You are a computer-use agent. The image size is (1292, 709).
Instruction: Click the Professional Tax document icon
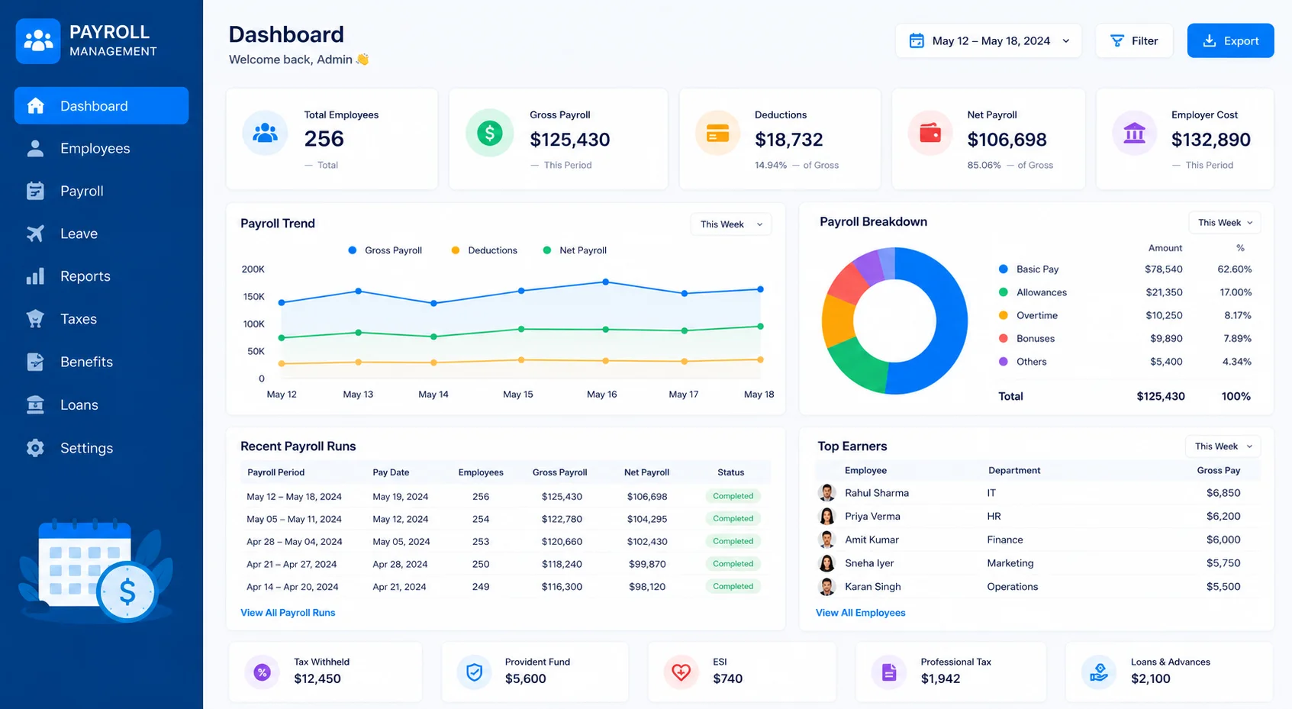(x=888, y=672)
